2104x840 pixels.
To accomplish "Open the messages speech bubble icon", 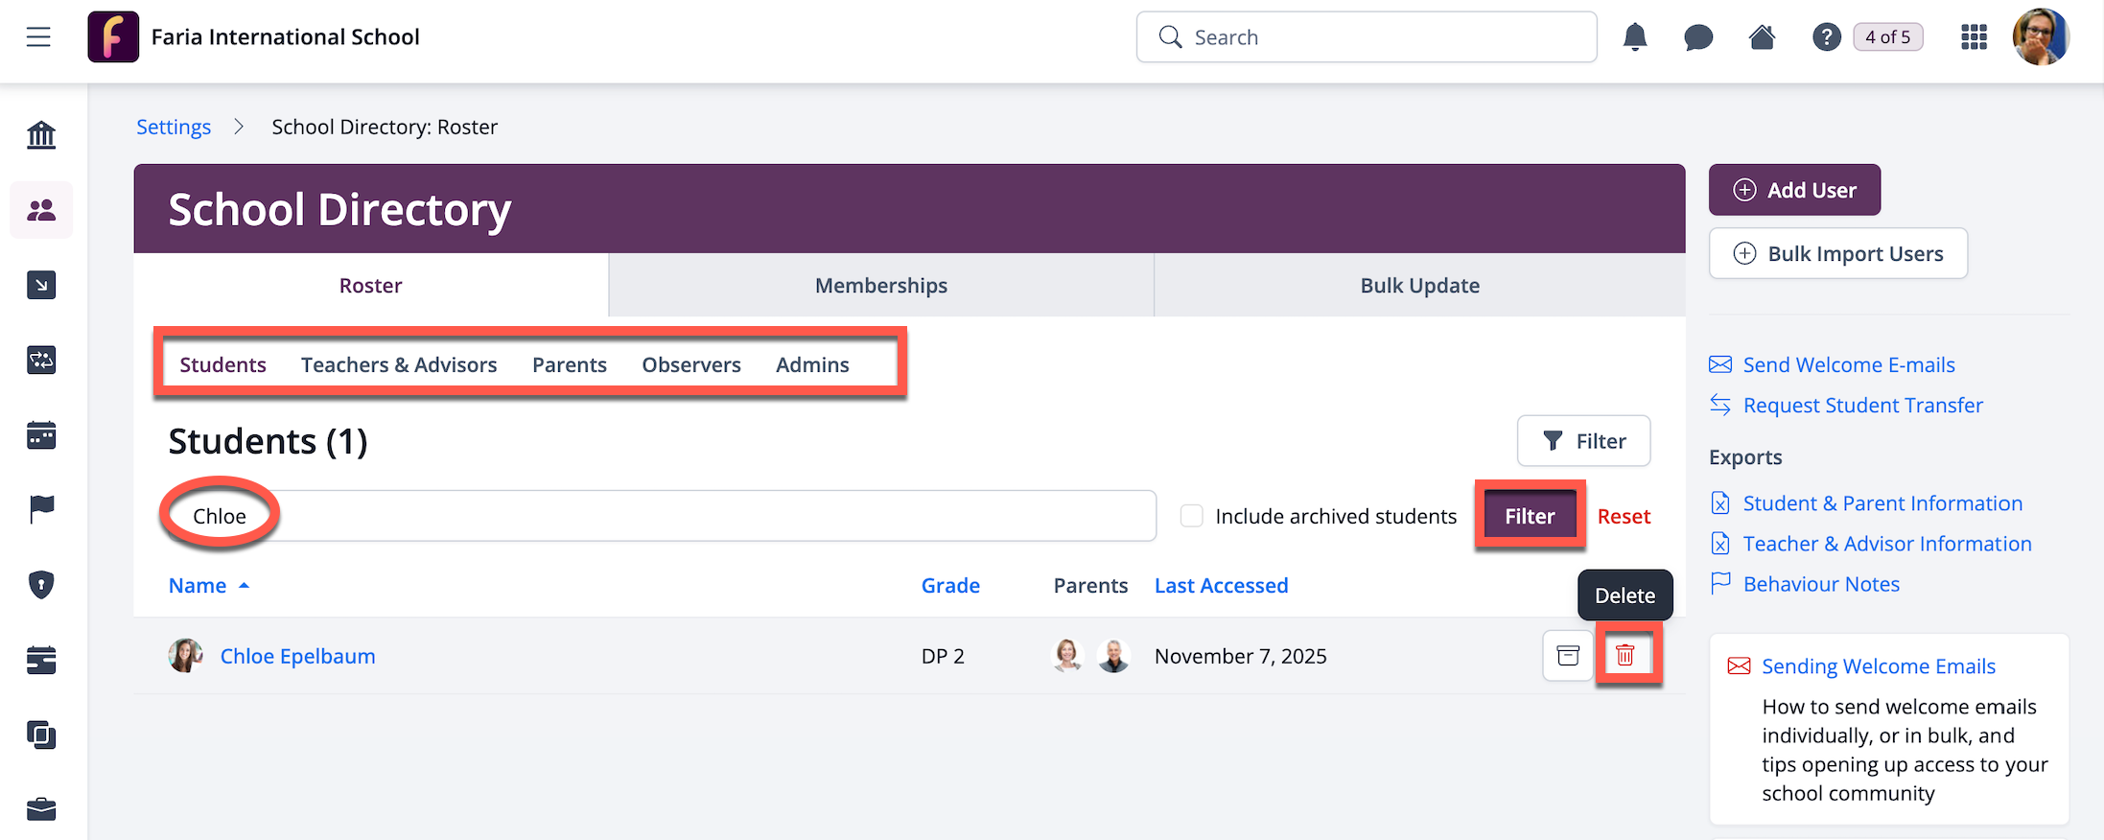I will pyautogui.click(x=1698, y=37).
